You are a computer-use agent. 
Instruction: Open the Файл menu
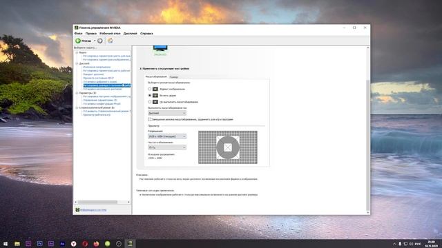coord(78,34)
